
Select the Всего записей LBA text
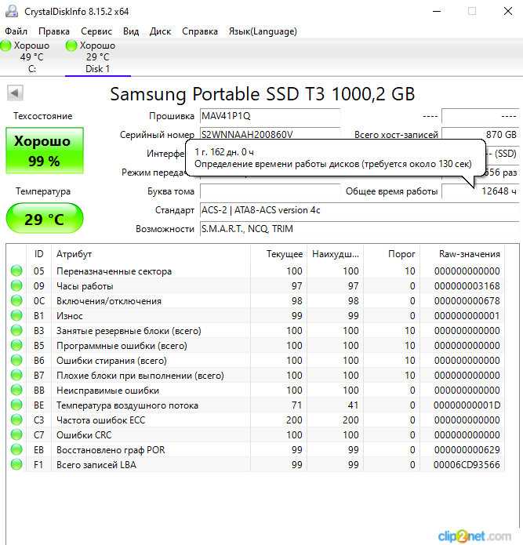[96, 465]
